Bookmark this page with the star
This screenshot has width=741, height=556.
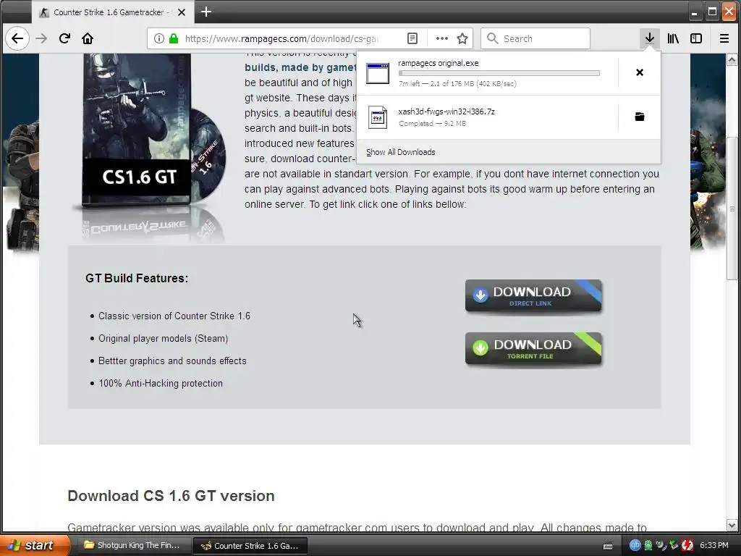[x=462, y=38]
